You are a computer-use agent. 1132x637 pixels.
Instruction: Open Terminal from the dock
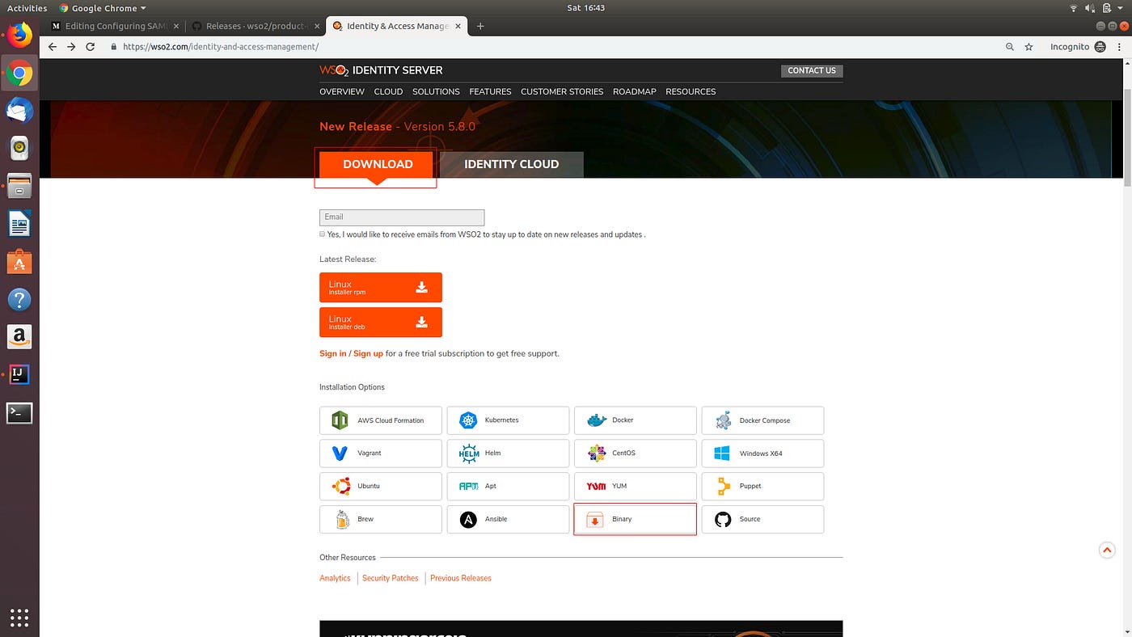pos(19,412)
